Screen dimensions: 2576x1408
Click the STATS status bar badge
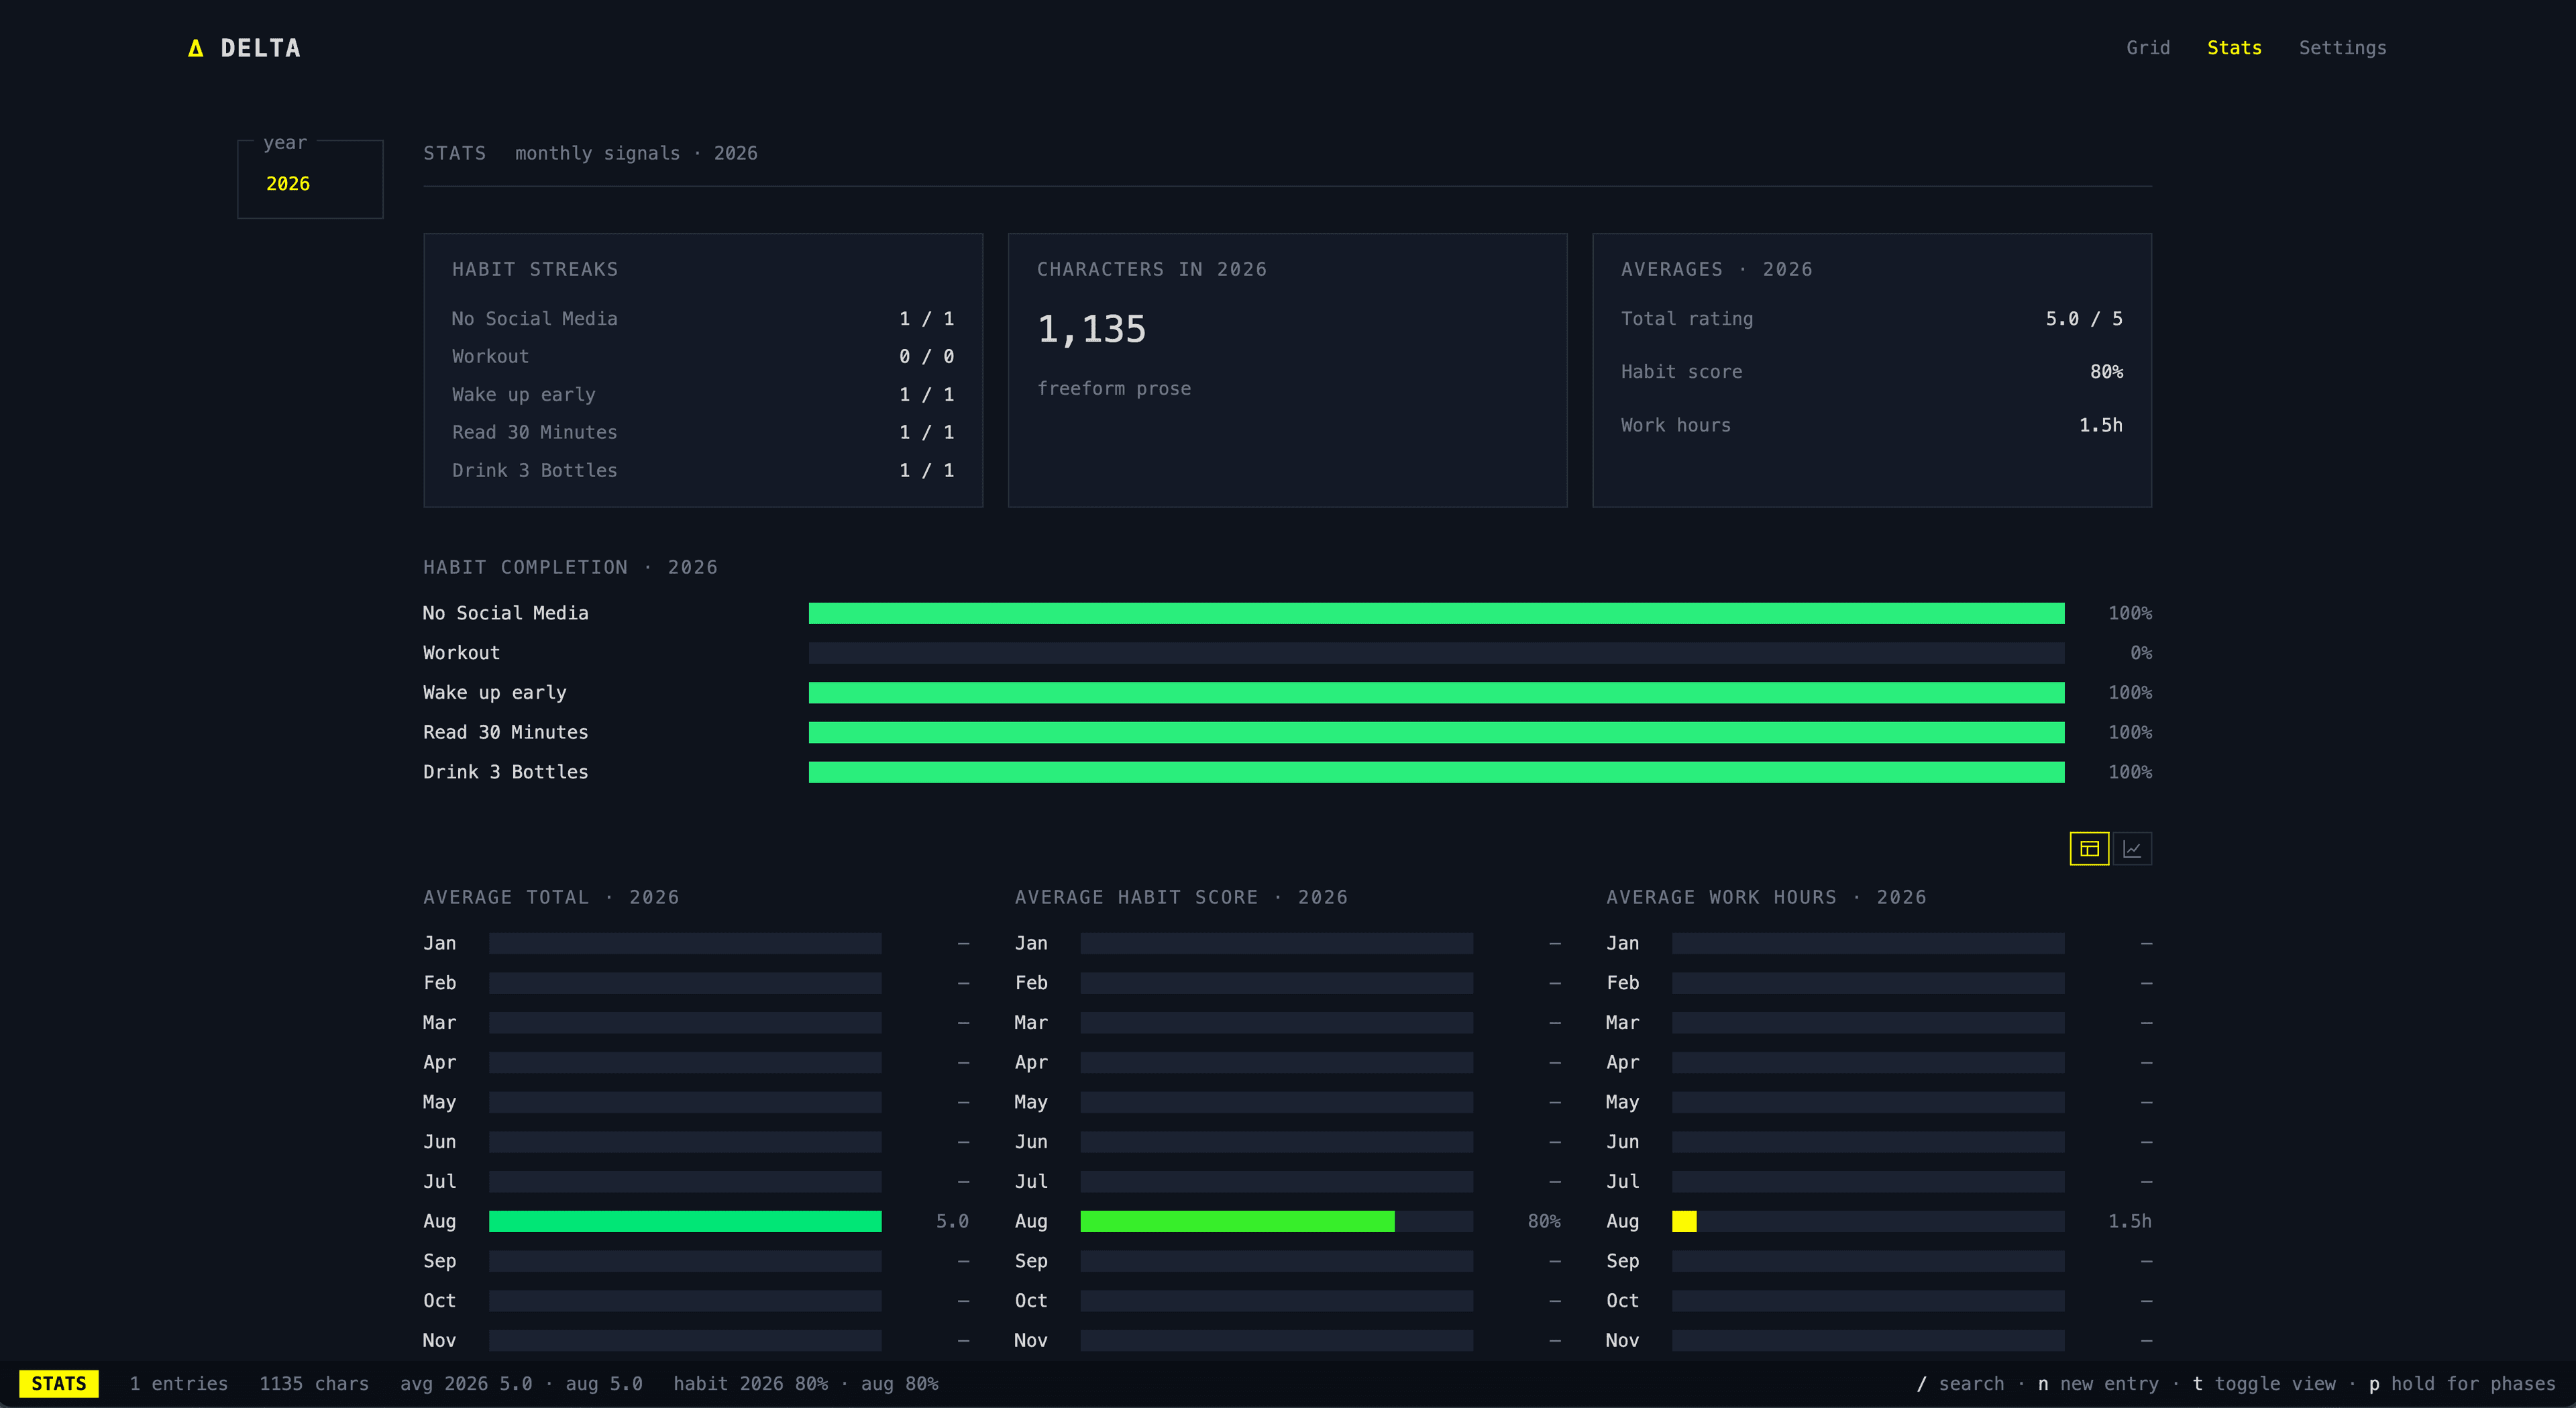pos(59,1383)
